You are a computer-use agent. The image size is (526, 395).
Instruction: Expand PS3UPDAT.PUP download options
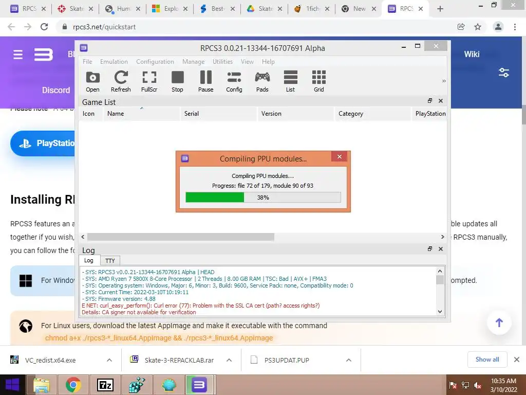[x=349, y=360]
